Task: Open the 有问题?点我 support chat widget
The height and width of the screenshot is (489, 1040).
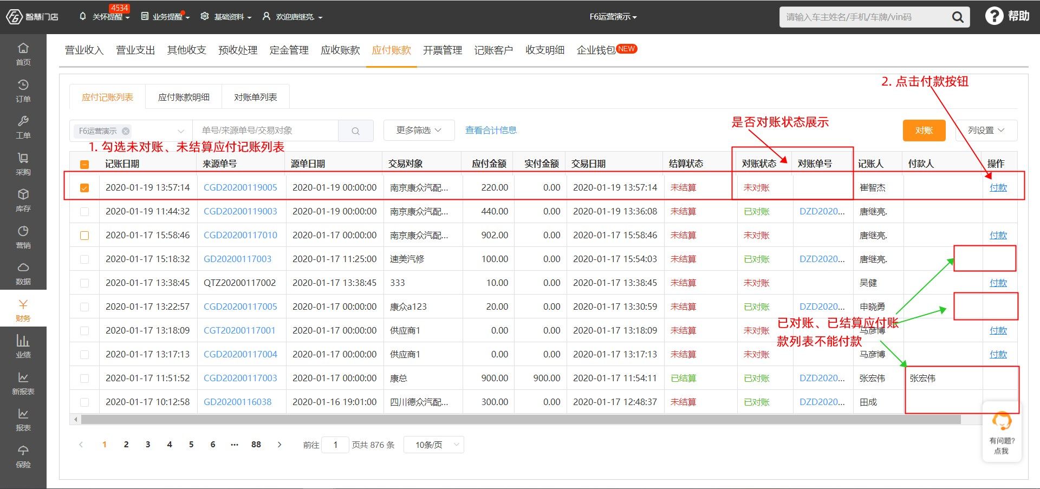Action: pos(1002,432)
